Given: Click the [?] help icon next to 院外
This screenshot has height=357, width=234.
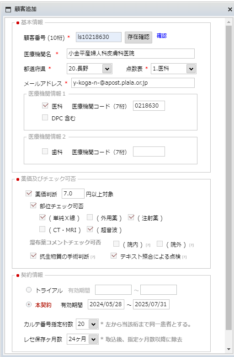Looking at the screenshot, I should tap(191, 245).
